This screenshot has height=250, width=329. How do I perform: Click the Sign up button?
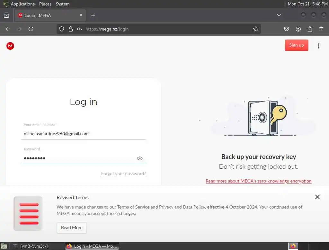[x=297, y=45]
